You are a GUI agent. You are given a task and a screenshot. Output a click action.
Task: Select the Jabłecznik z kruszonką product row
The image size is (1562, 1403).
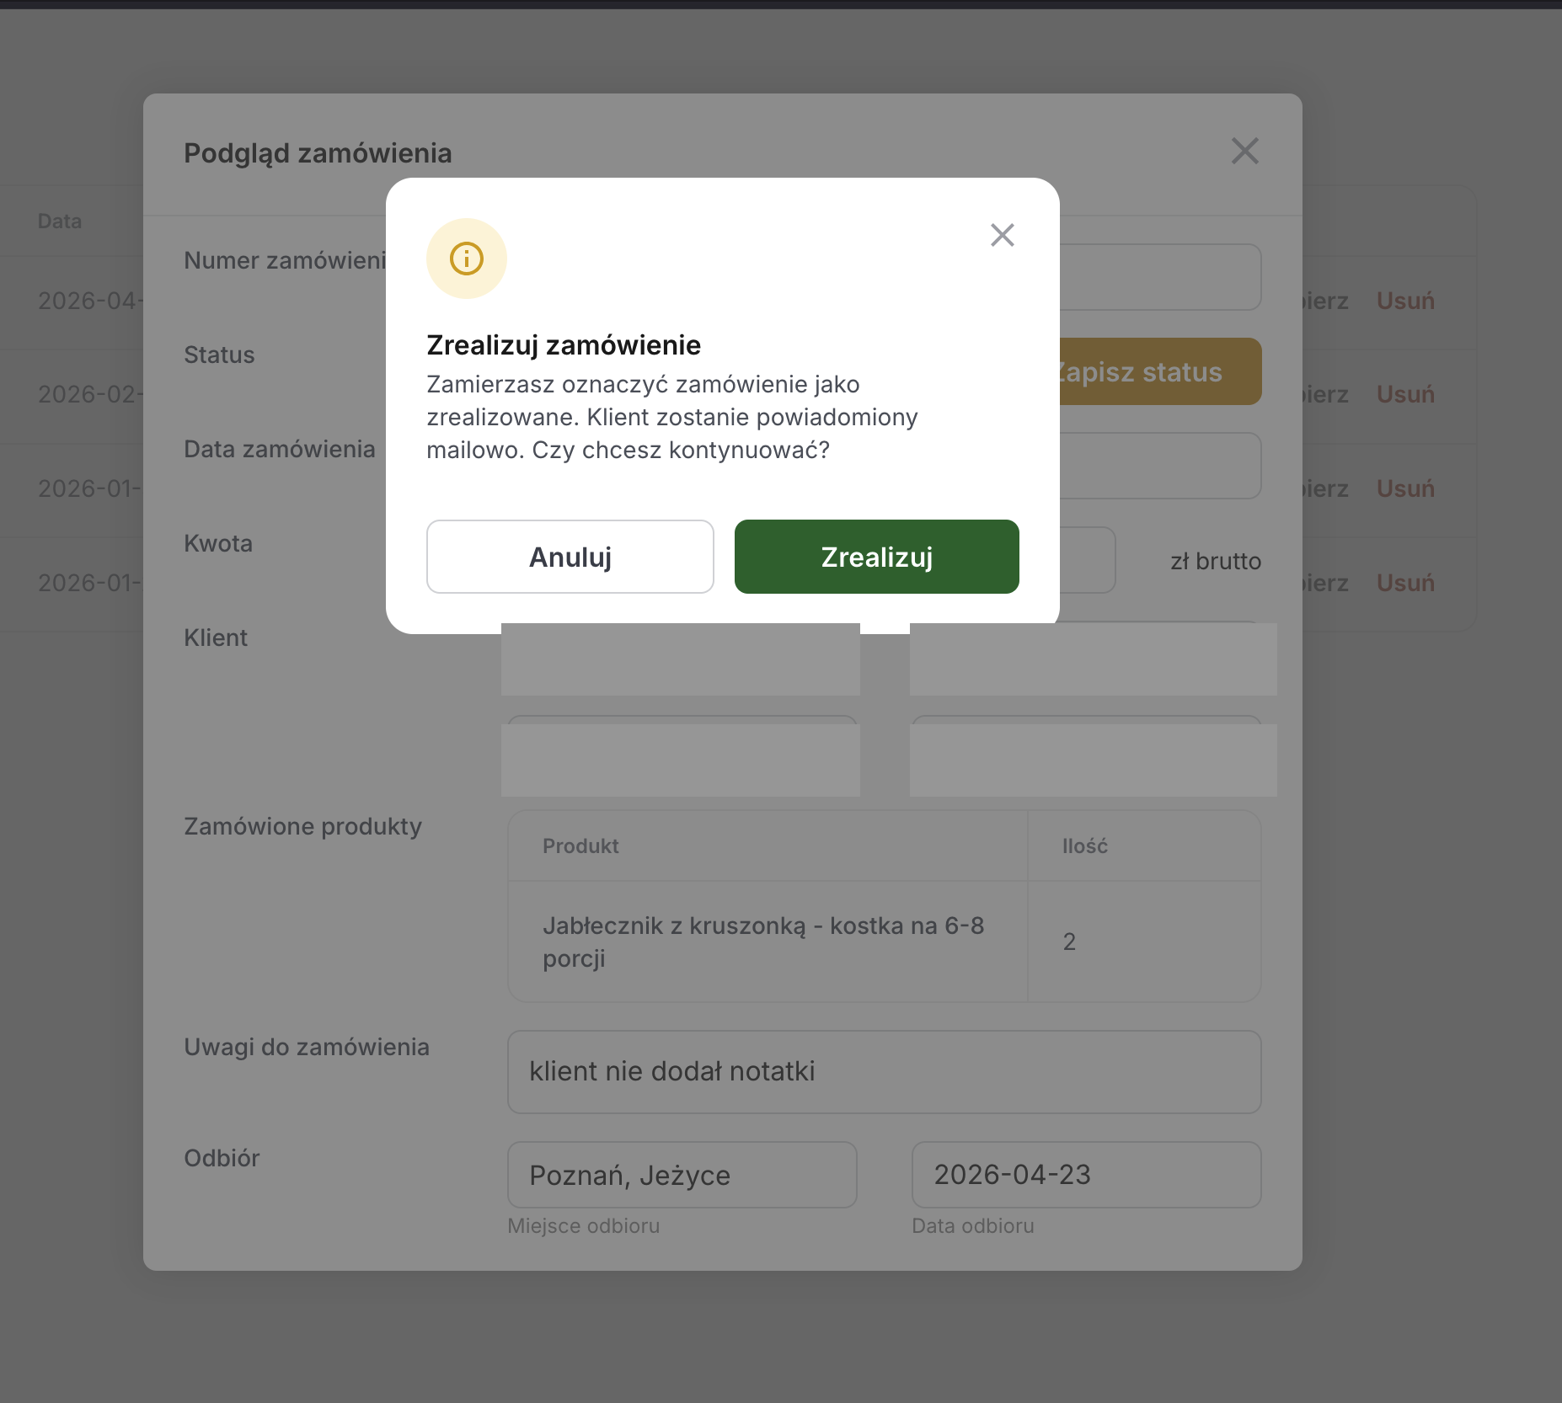tap(885, 942)
